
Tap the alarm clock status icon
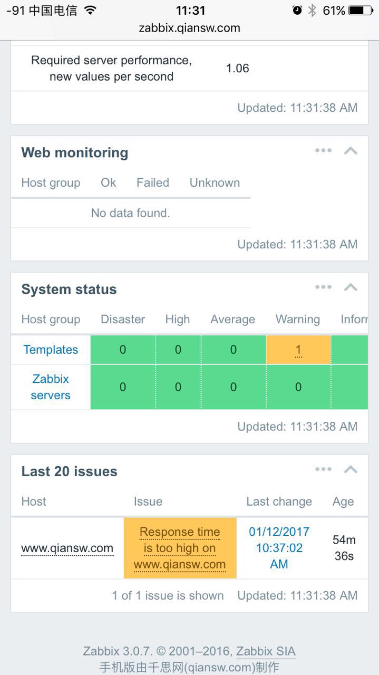[297, 10]
